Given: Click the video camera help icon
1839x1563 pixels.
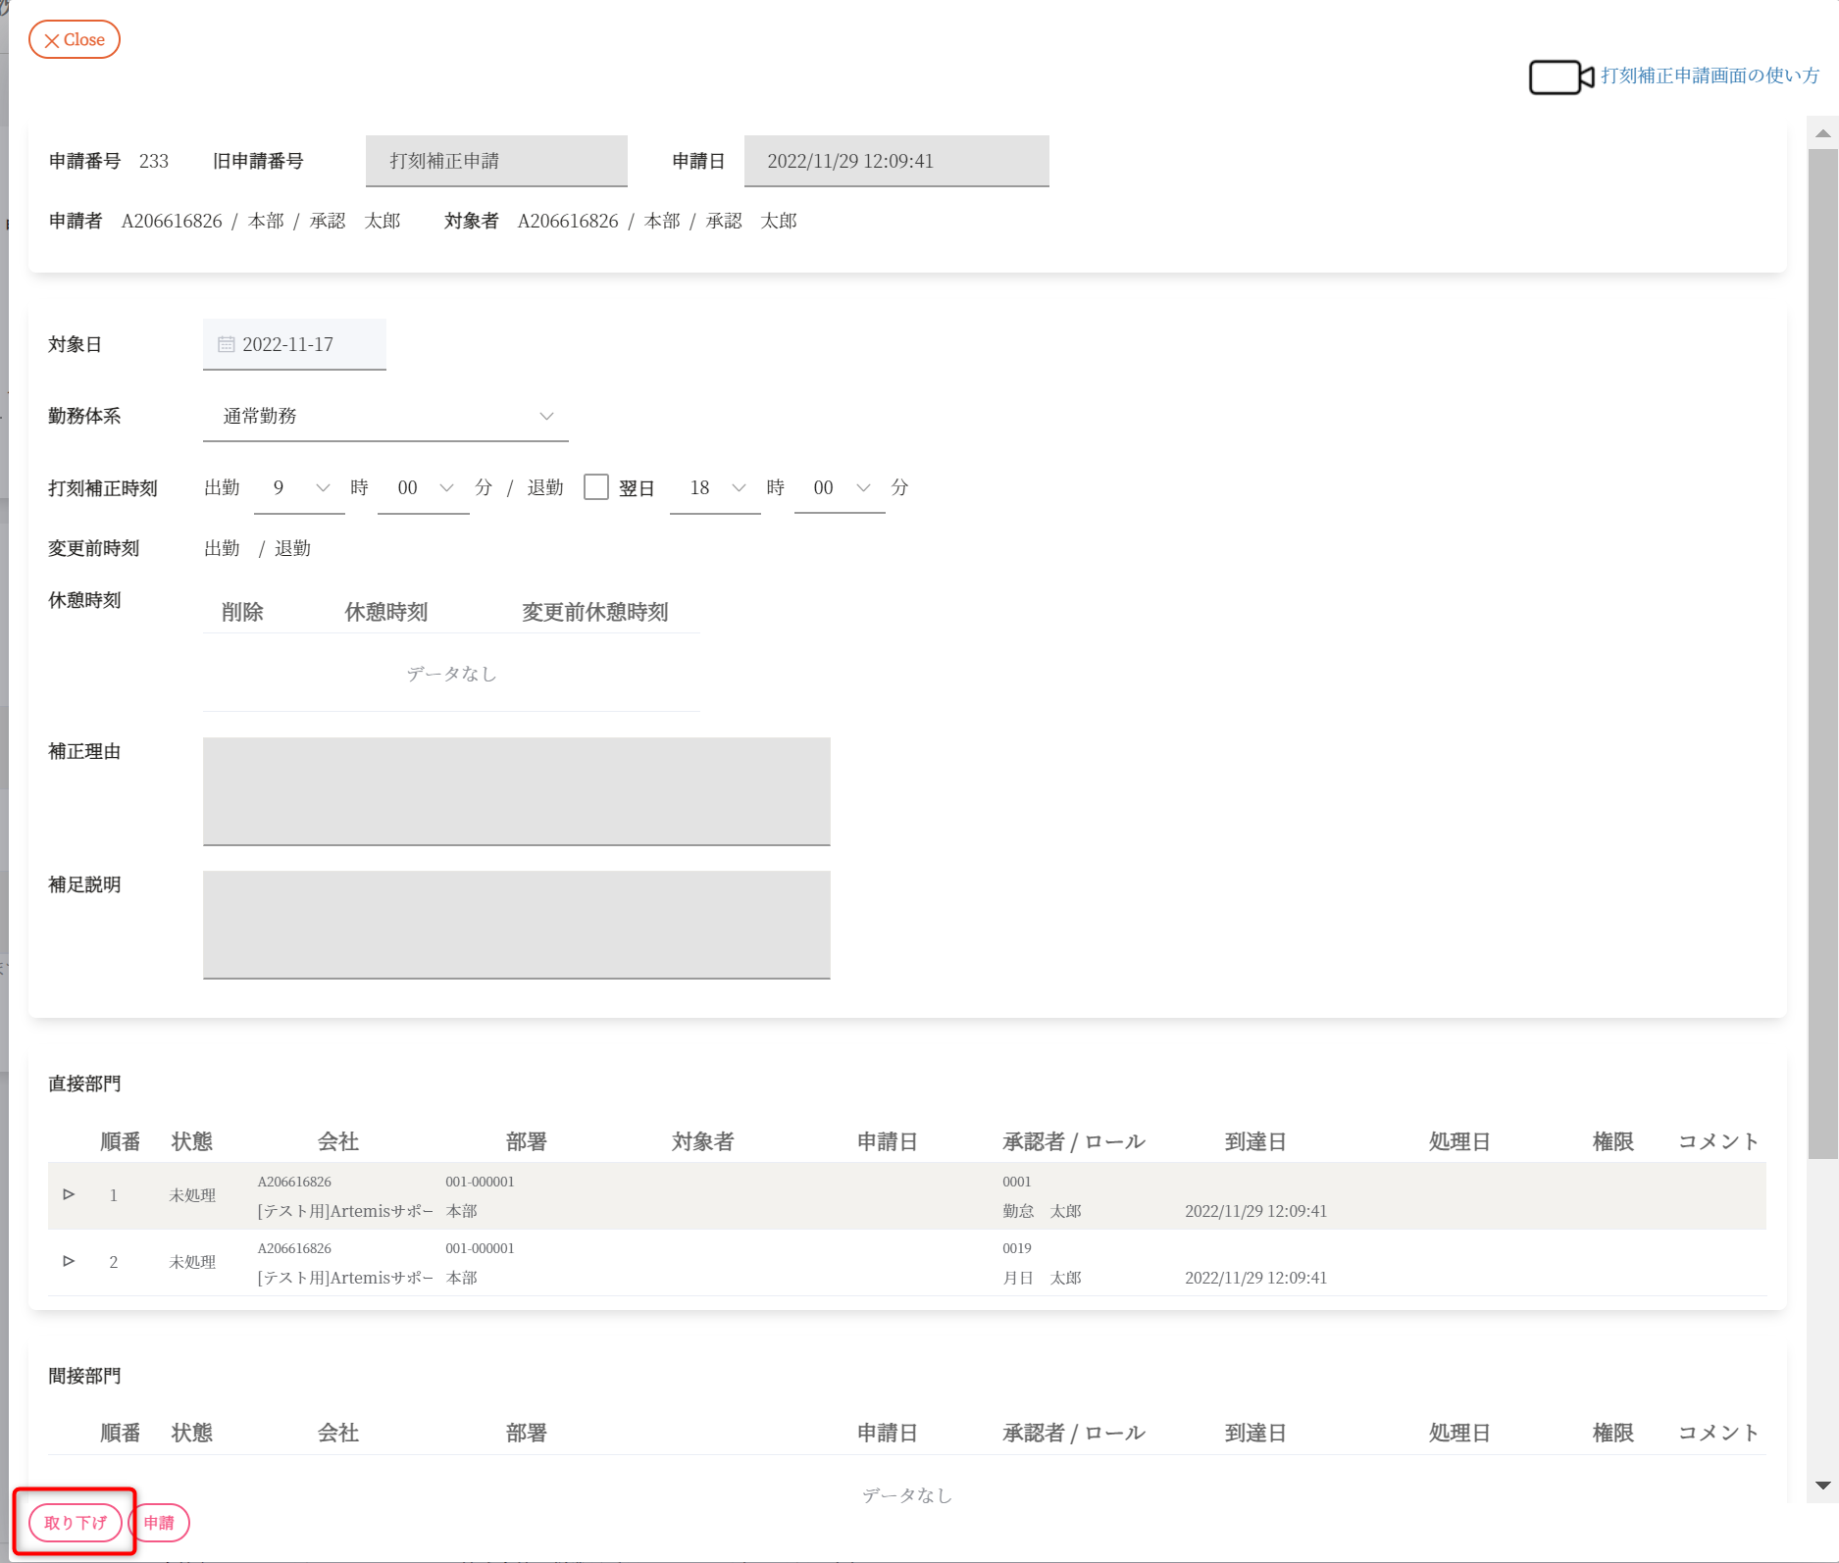Looking at the screenshot, I should point(1559,76).
